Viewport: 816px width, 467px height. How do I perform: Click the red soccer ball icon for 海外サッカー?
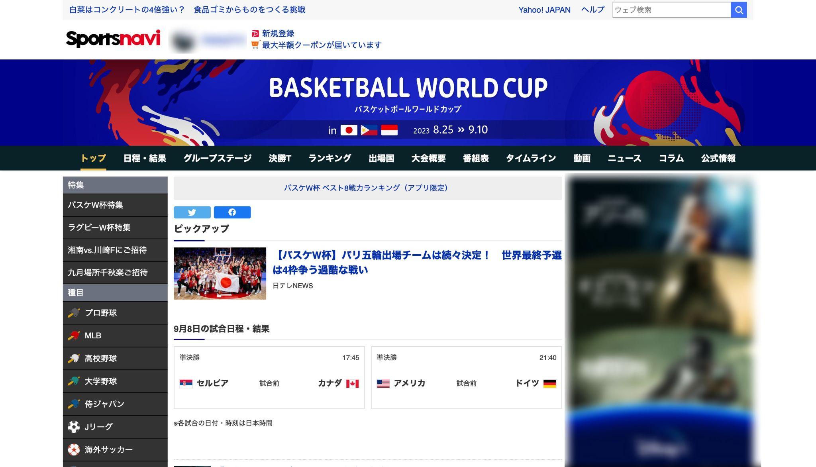click(x=74, y=449)
